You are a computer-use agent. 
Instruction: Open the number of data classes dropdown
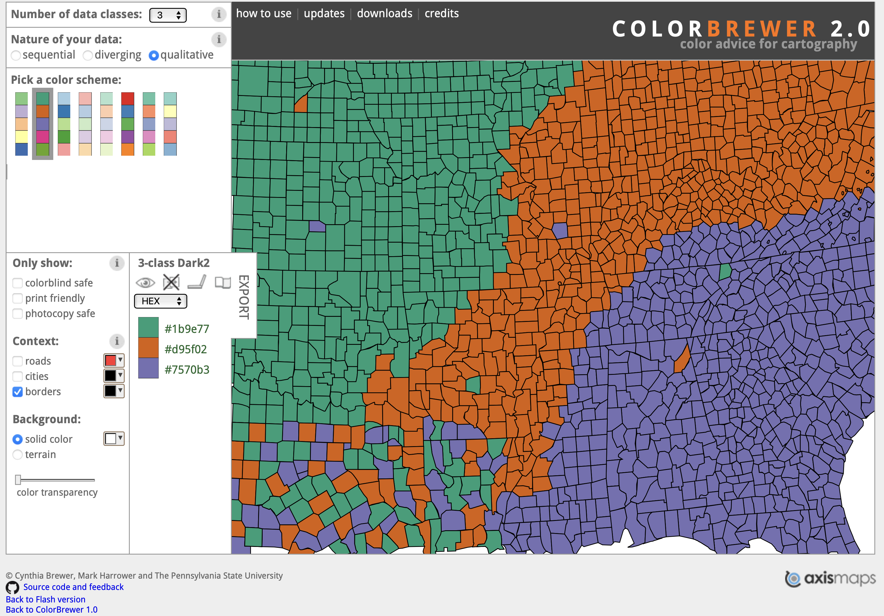tap(168, 15)
